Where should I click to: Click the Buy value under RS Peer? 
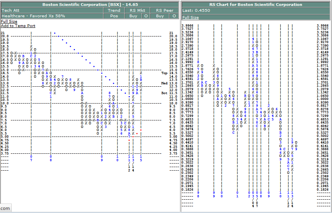tap(160, 16)
